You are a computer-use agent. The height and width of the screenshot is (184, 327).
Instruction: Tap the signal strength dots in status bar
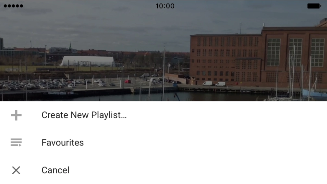click(x=13, y=6)
